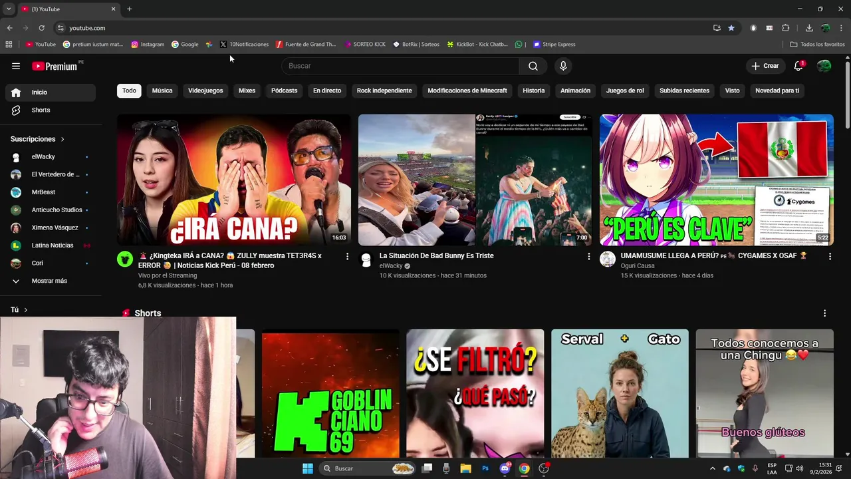This screenshot has height=479, width=851.
Task: Go back in browser history
Action: pos(9,28)
